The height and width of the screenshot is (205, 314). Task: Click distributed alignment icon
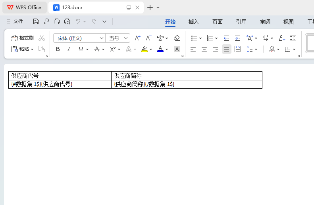tap(238, 49)
